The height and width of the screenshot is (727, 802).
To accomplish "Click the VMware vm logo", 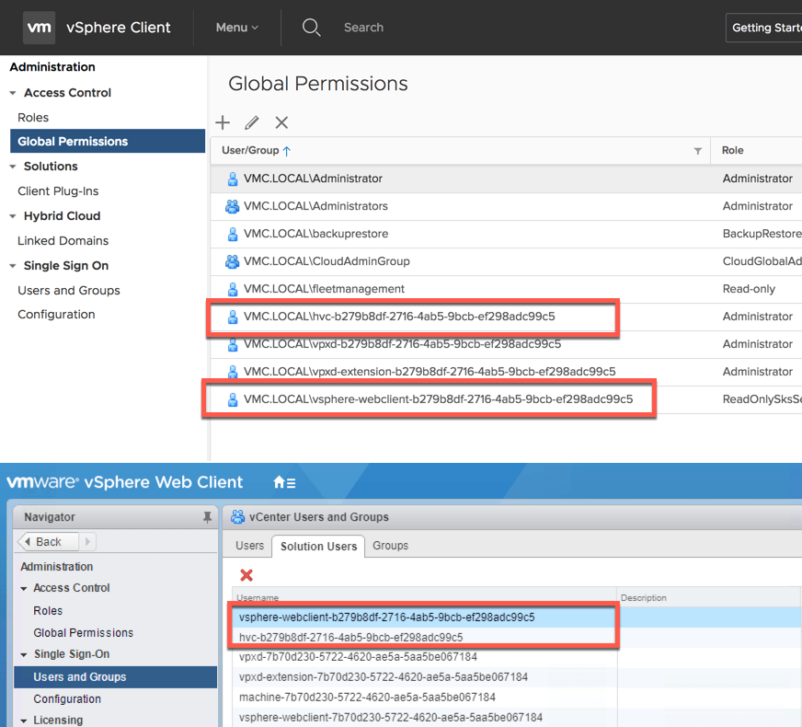I will (39, 28).
